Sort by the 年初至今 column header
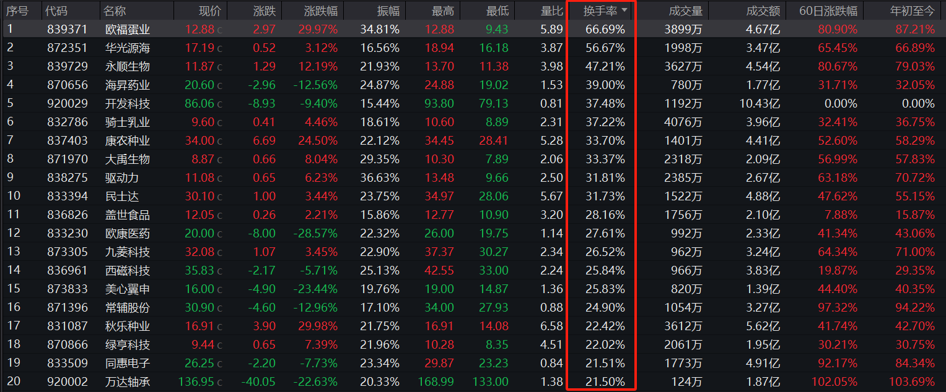 tap(913, 11)
